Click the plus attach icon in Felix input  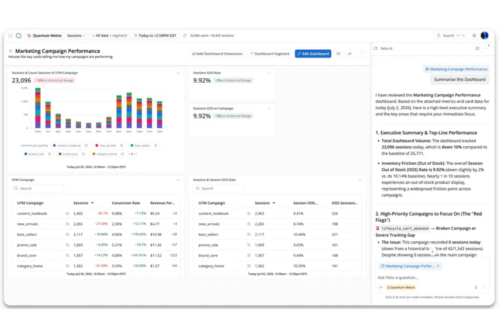[381, 287]
